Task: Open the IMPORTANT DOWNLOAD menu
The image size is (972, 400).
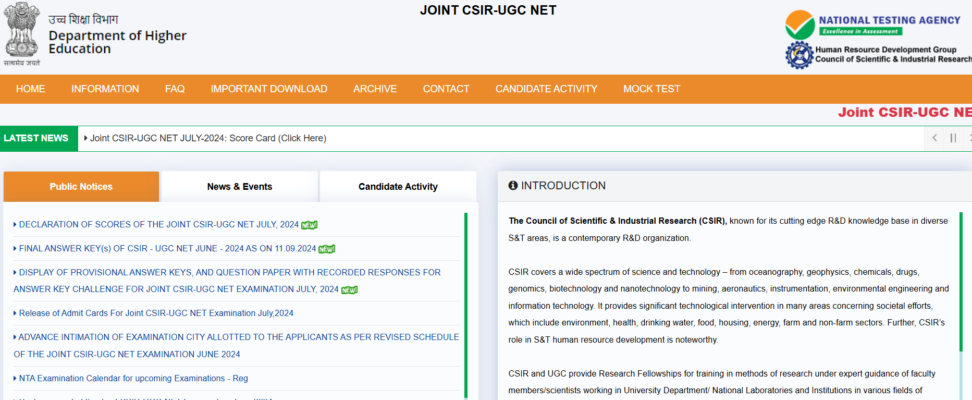Action: [269, 89]
